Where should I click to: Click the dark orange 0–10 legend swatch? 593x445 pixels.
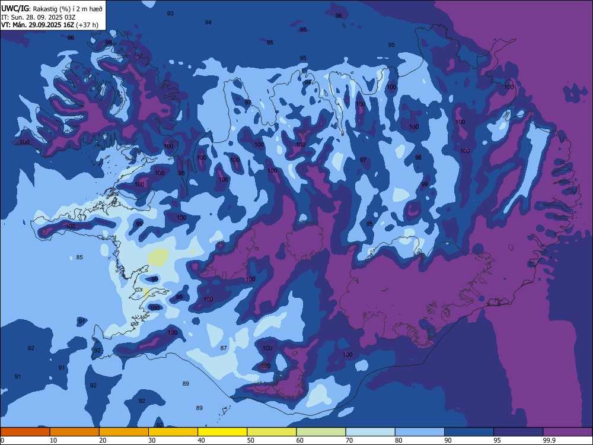[x=25, y=432]
